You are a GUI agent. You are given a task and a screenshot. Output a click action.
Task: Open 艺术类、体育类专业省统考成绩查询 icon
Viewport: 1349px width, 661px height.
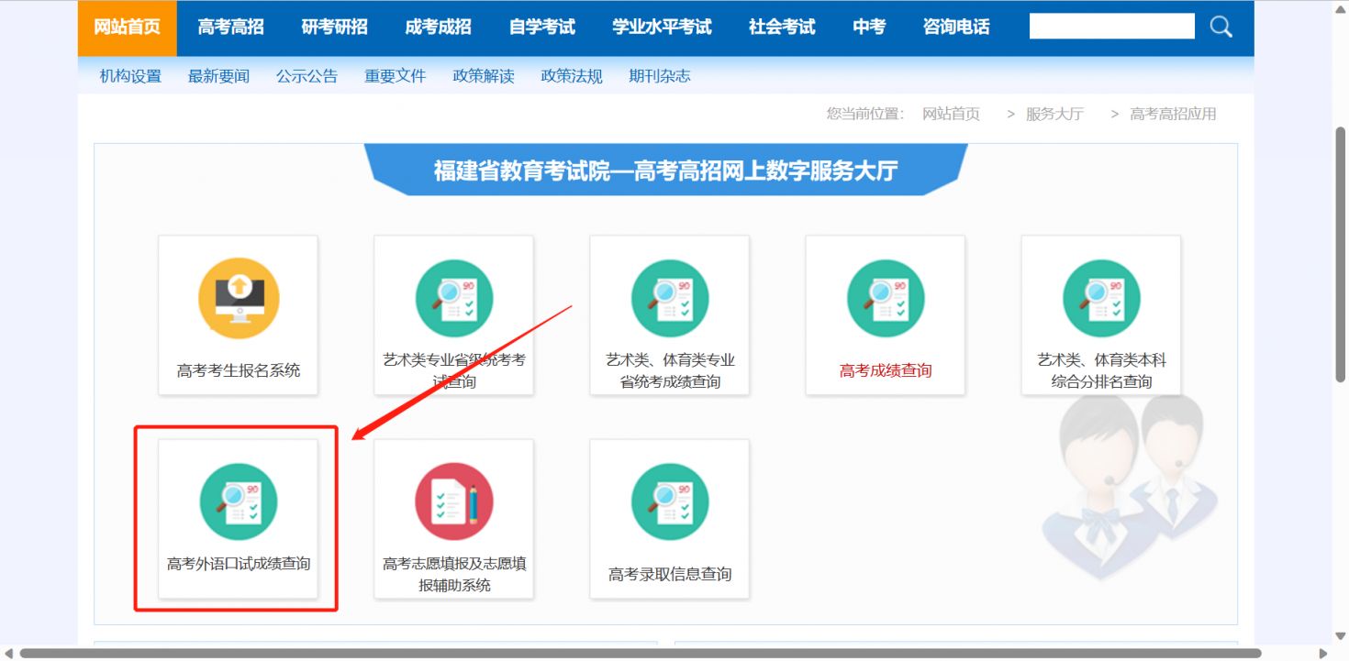670,299
